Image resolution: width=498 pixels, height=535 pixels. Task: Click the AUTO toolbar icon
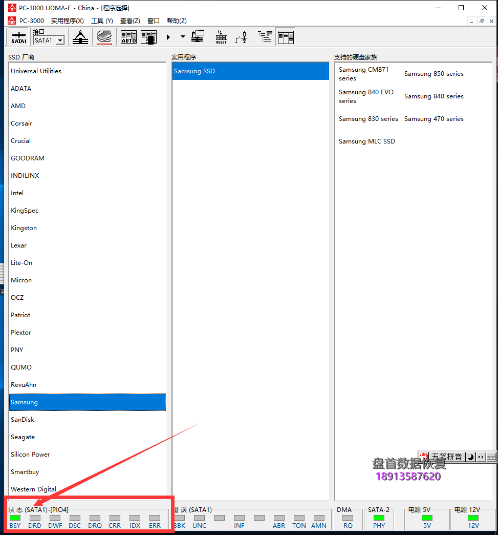pyautogui.click(x=129, y=37)
